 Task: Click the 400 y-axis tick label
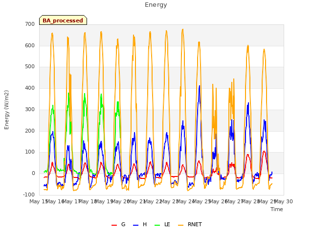click(30, 88)
